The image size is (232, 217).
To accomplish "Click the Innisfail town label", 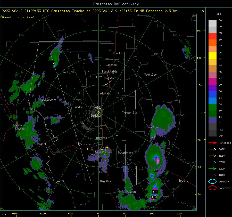I will [104, 93].
